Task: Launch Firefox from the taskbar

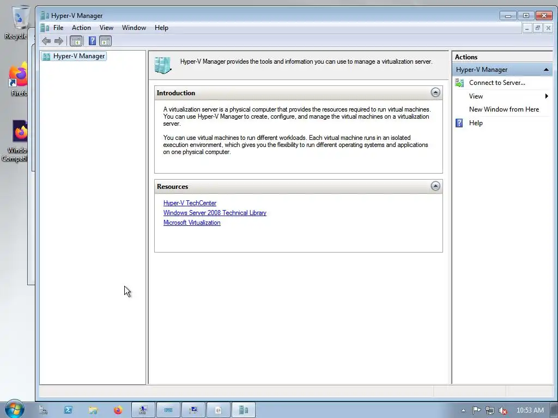Action: (118, 410)
